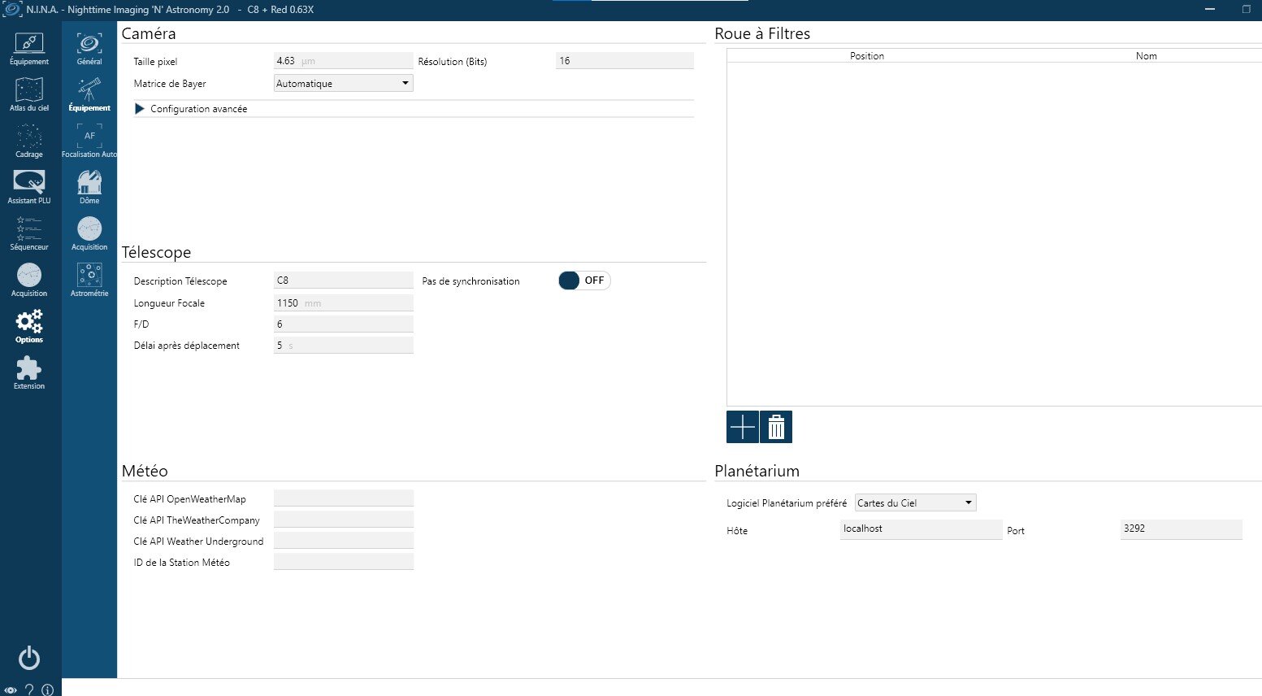Open Logiciel Planétarium préféré dropdown
This screenshot has width=1262, height=696.
tap(915, 502)
